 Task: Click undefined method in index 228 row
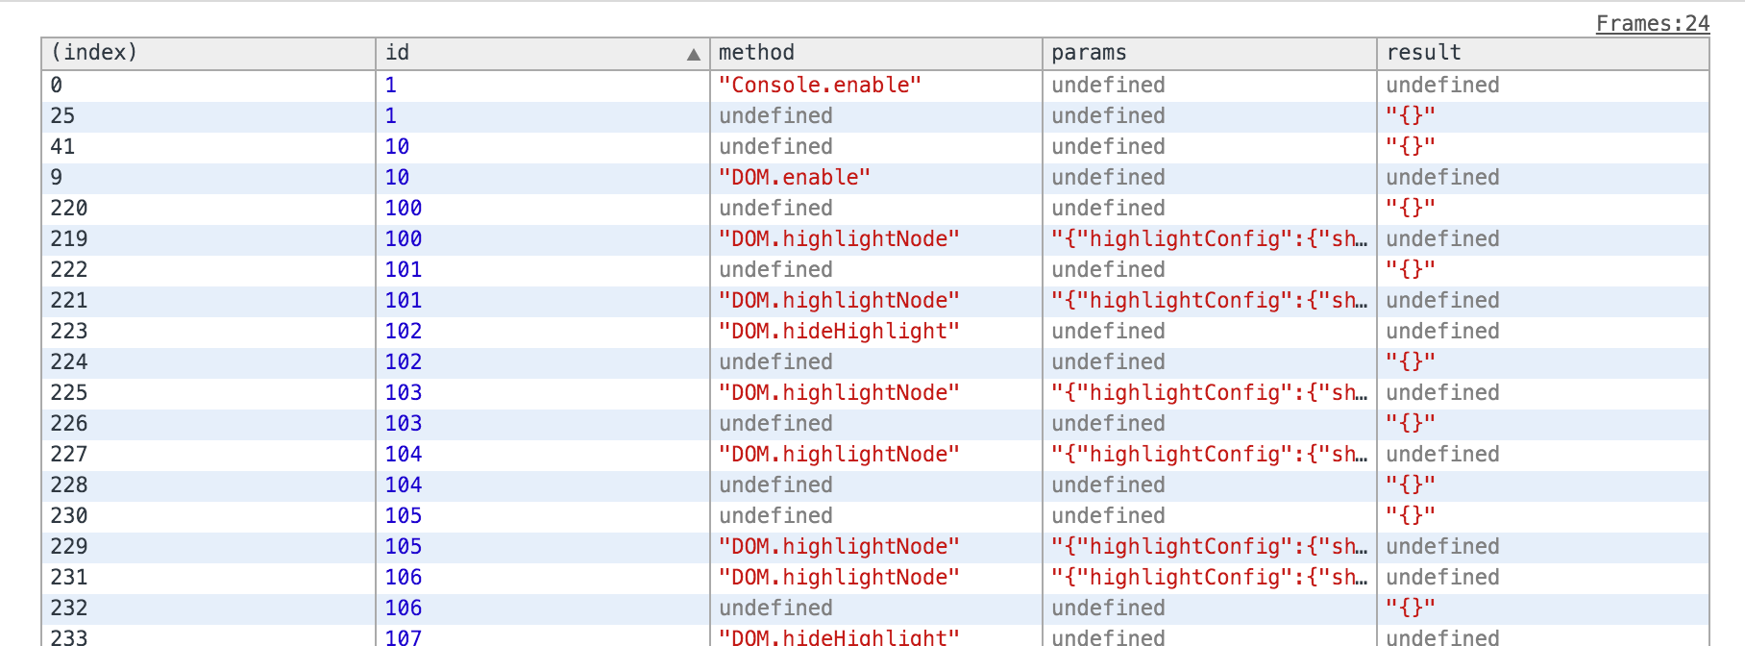click(775, 485)
